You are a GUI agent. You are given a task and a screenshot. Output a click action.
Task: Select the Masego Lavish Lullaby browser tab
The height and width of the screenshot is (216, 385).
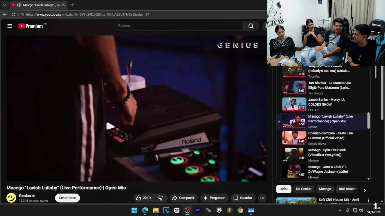(x=38, y=5)
